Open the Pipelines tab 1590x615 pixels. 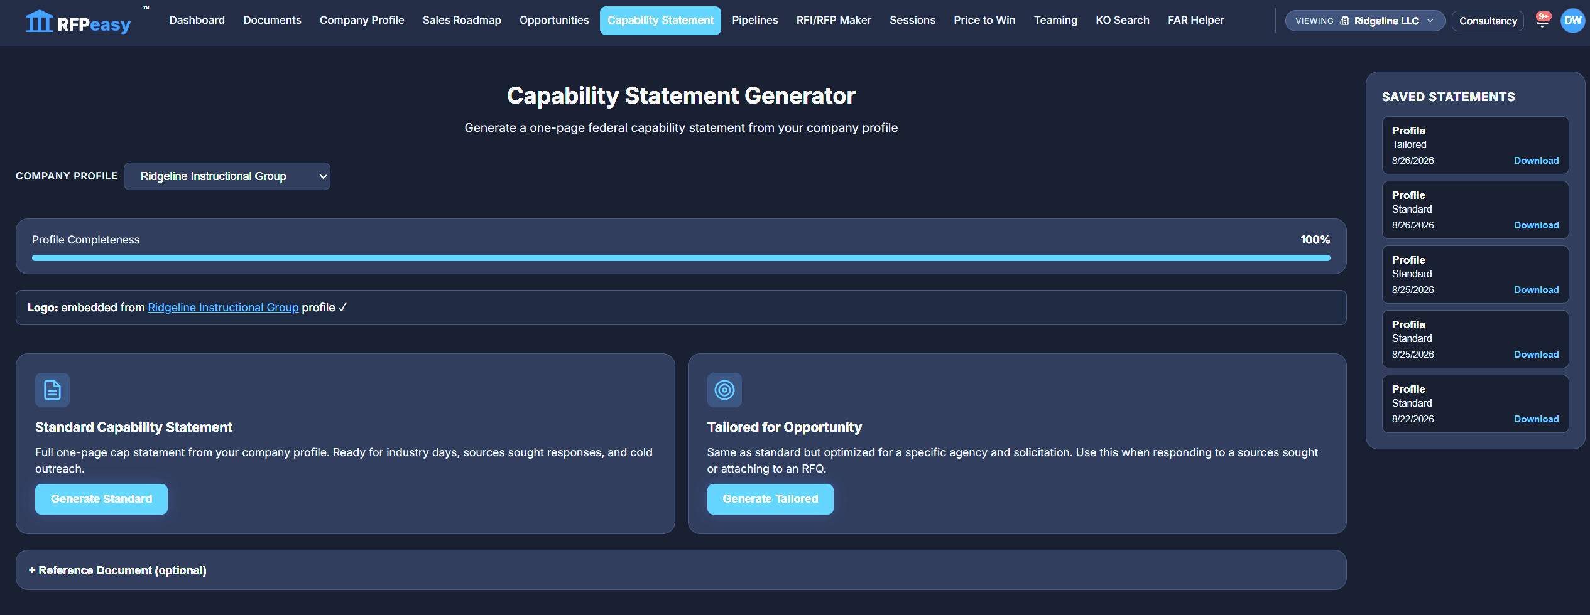[x=755, y=20]
